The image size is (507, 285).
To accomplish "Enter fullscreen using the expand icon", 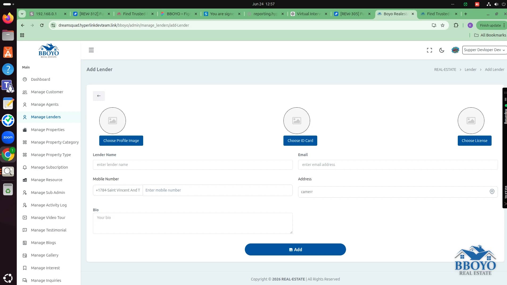I will [429, 50].
